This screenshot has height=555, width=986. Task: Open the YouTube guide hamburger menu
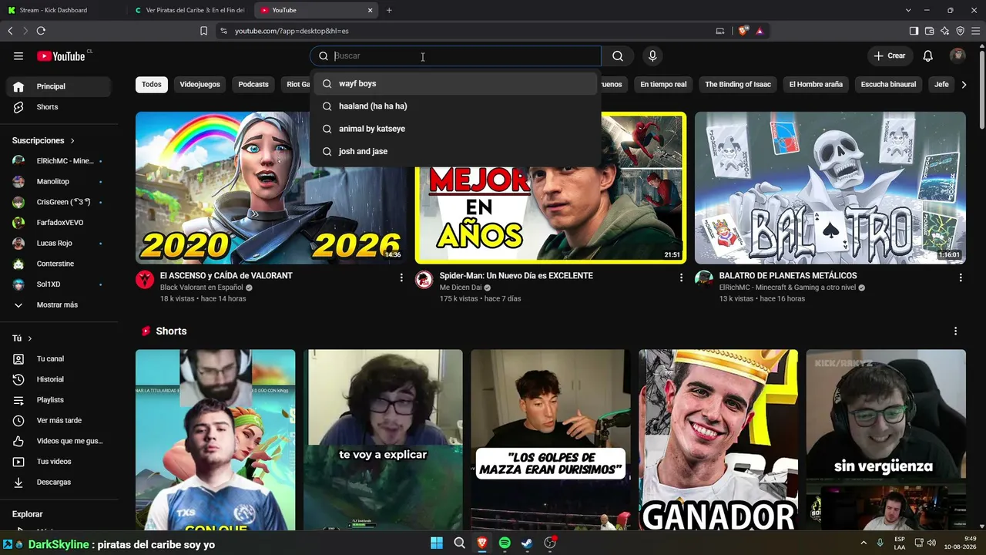(x=18, y=55)
